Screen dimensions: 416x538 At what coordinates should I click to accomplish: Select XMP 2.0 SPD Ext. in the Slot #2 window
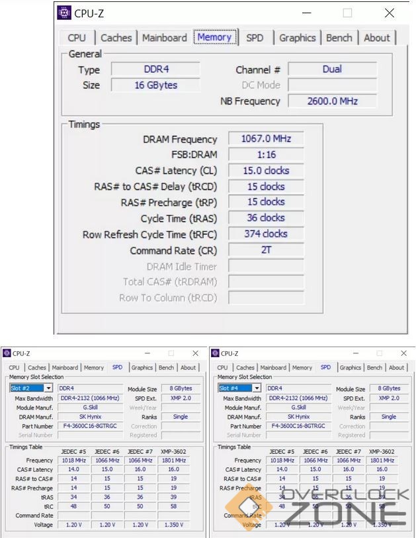(x=181, y=398)
